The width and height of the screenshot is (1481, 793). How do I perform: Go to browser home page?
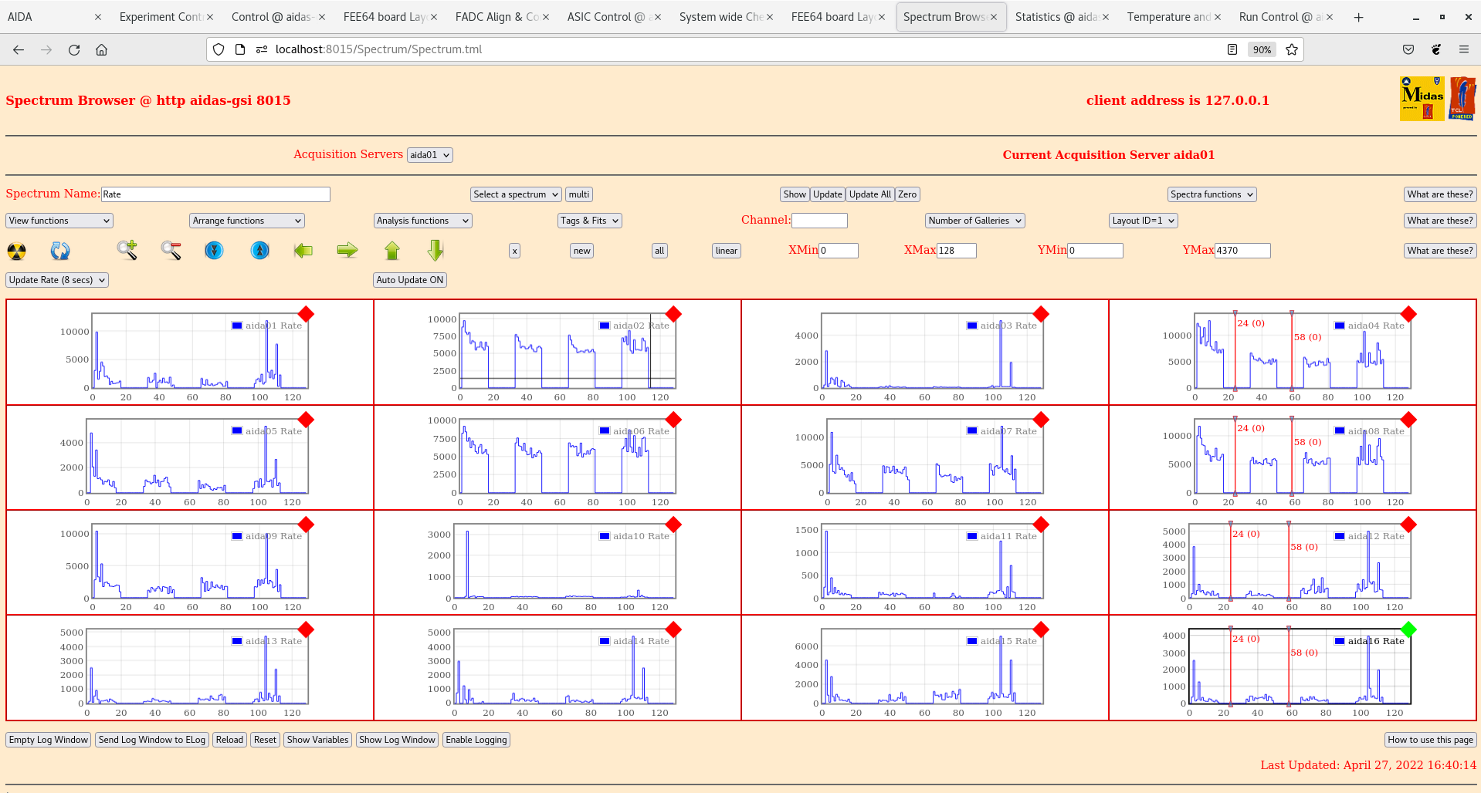pyautogui.click(x=101, y=49)
